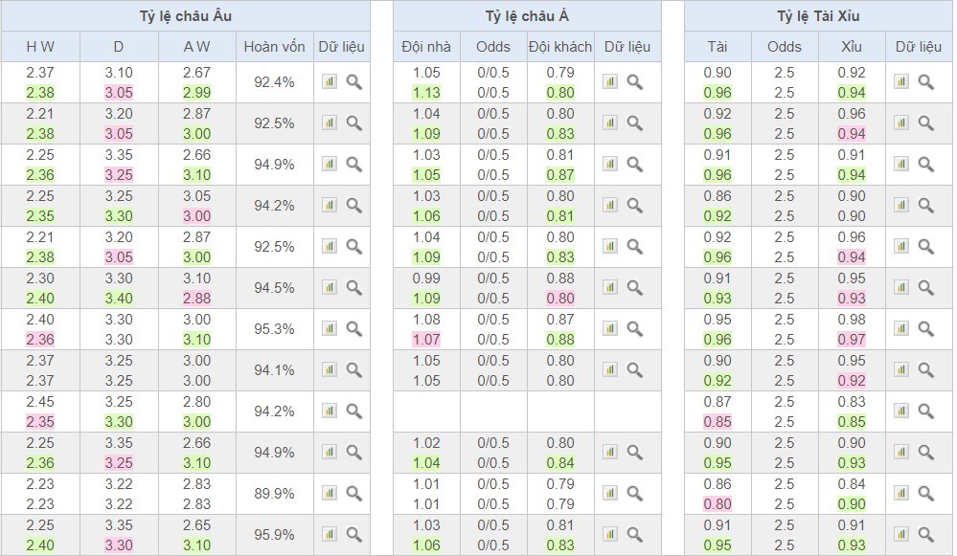Screen dimensions: 957x556
Task: Open the chart icon in the 95.3% payout row
Action: click(330, 328)
